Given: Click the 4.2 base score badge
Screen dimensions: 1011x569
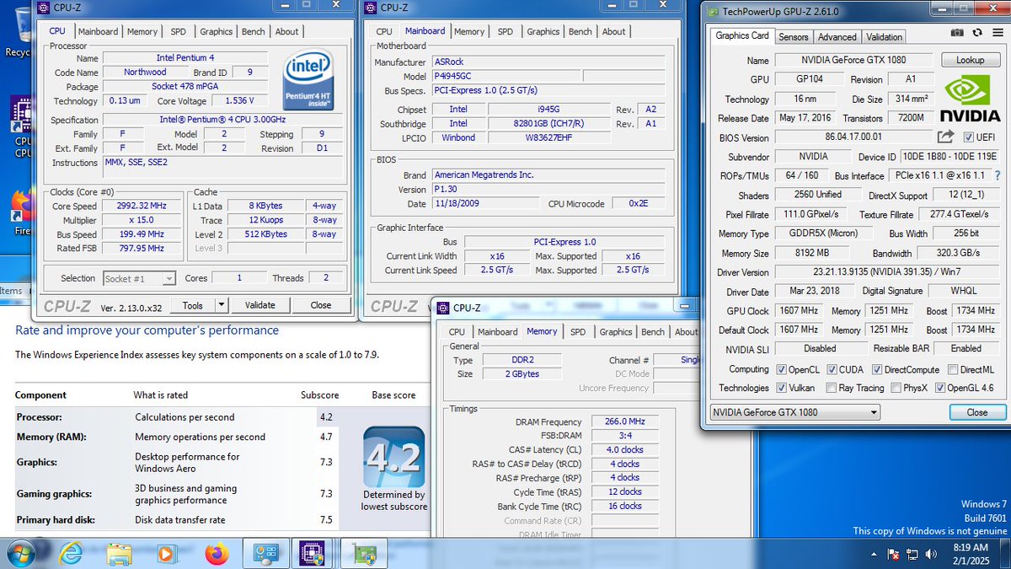Looking at the screenshot, I should click(393, 458).
